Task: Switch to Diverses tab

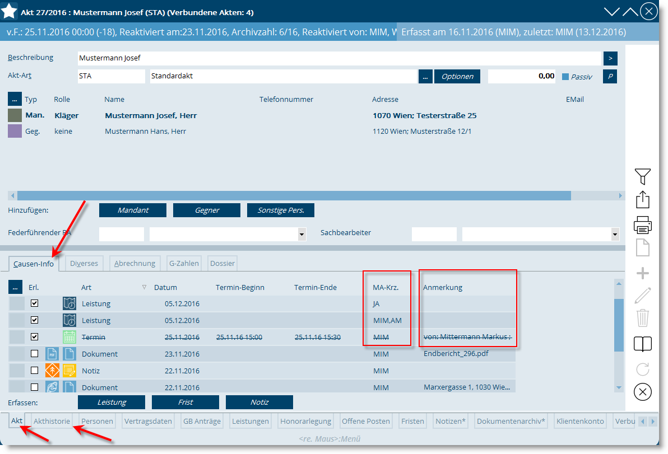Action: point(84,263)
